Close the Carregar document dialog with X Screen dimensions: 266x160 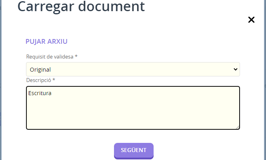click(251, 20)
